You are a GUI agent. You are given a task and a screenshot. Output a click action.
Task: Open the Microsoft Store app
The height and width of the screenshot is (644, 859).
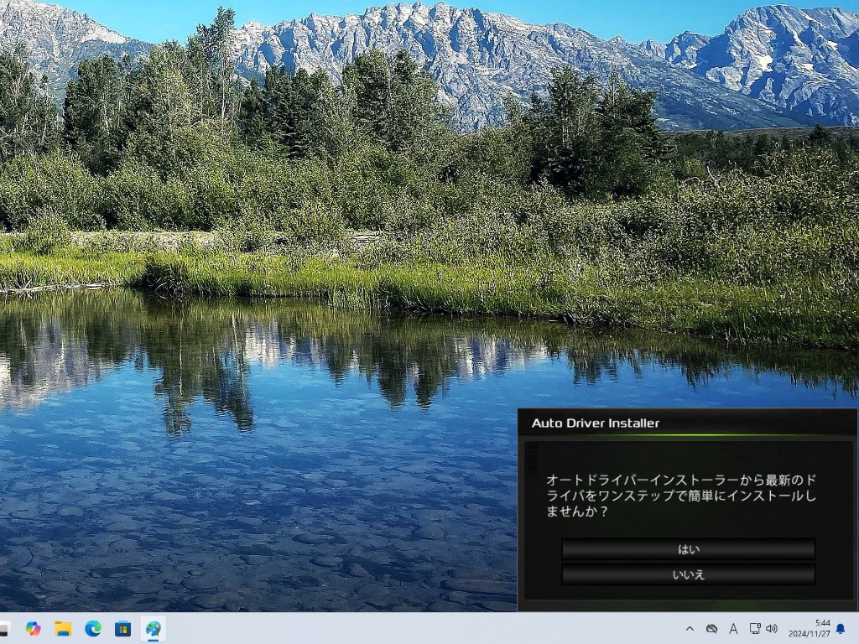click(x=122, y=628)
